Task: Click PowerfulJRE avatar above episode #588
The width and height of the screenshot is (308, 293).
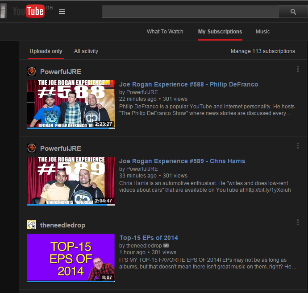Action: [x=32, y=71]
